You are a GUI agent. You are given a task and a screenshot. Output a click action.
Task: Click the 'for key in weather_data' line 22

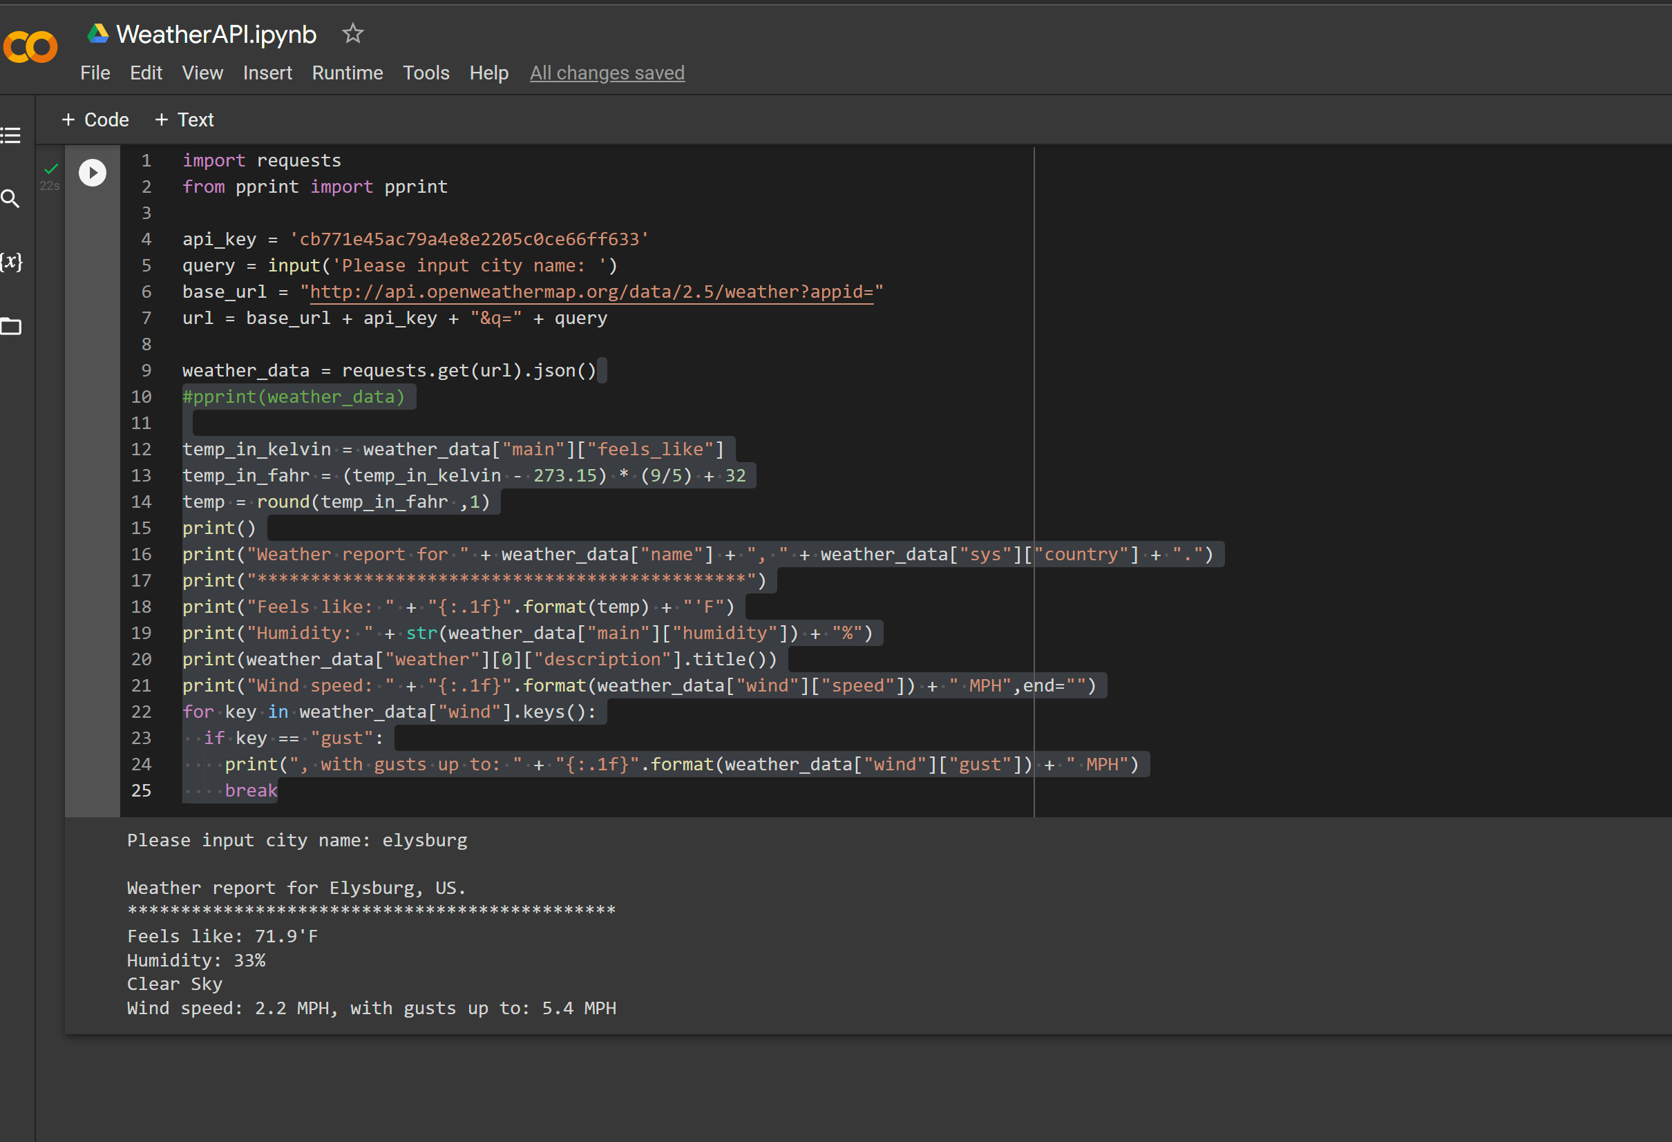(389, 712)
